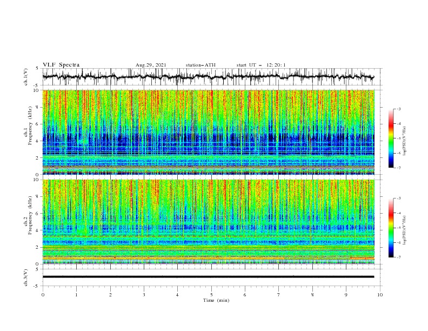Click the ch.1 spectrogram color bar
Image resolution: width=428 pixels, height=331 pixels.
pos(391,138)
